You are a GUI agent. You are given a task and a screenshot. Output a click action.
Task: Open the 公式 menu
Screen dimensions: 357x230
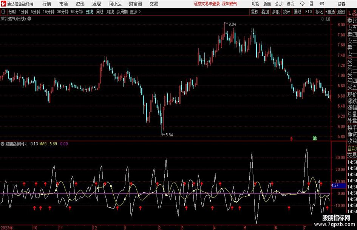279,4
